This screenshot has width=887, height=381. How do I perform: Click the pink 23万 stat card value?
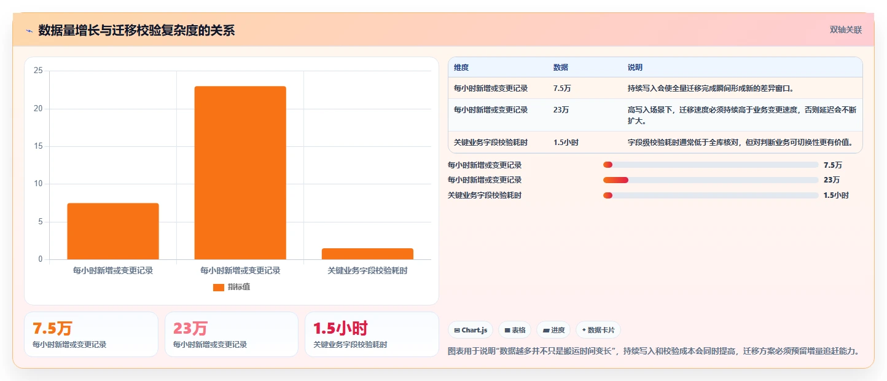point(190,328)
